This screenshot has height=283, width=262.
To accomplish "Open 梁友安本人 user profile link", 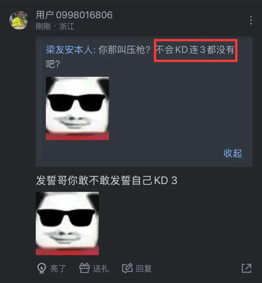I will [69, 50].
